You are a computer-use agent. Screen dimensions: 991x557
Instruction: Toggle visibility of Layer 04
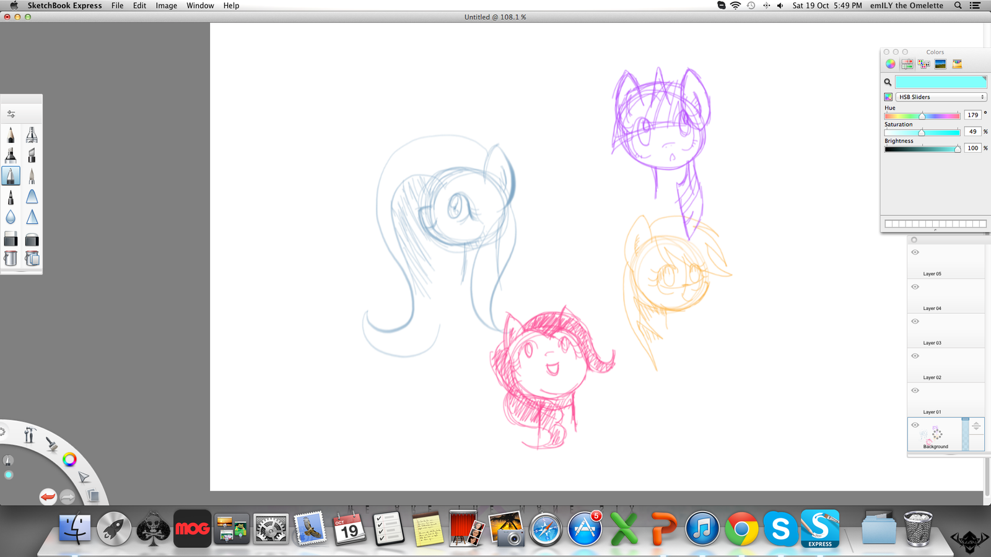915,287
